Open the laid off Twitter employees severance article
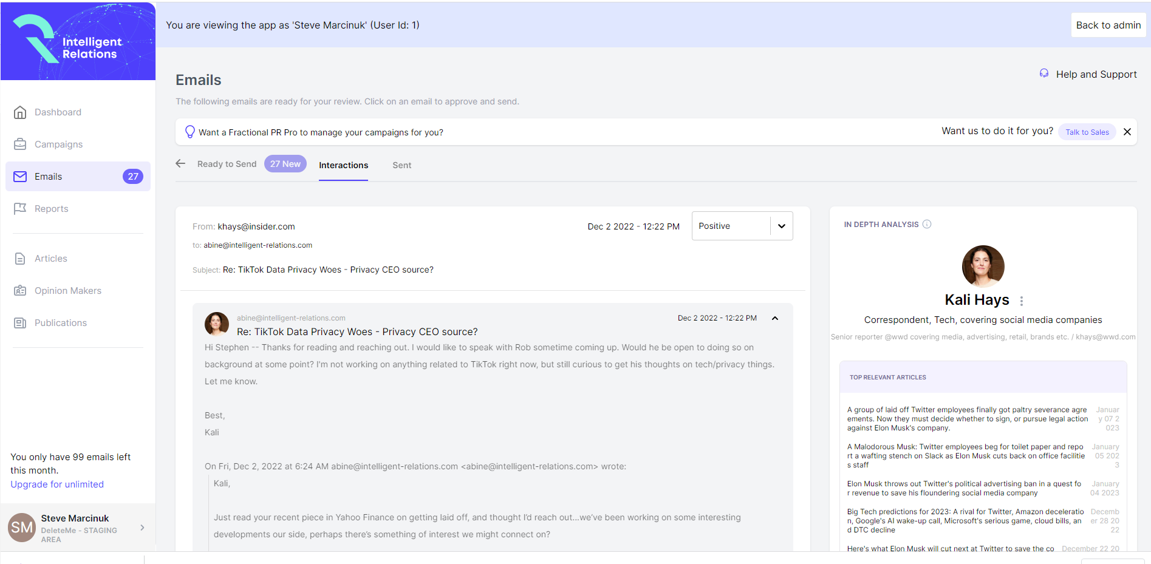The height and width of the screenshot is (564, 1151). pos(967,419)
